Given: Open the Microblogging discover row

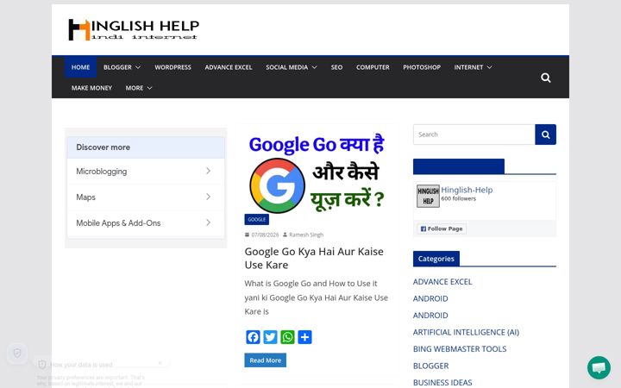Looking at the screenshot, I should [146, 171].
